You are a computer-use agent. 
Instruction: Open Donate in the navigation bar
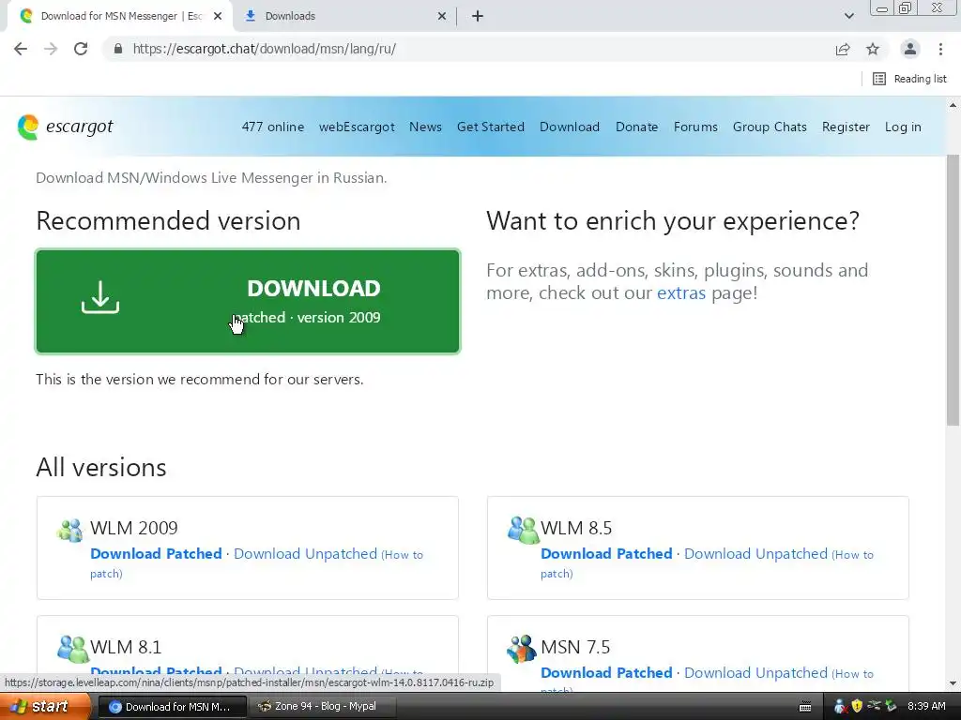pos(637,127)
